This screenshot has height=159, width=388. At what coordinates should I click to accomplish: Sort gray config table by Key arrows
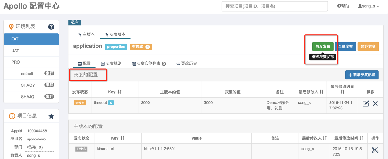[120, 92]
